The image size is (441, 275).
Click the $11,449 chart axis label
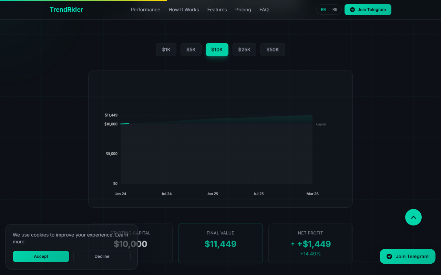click(x=111, y=115)
